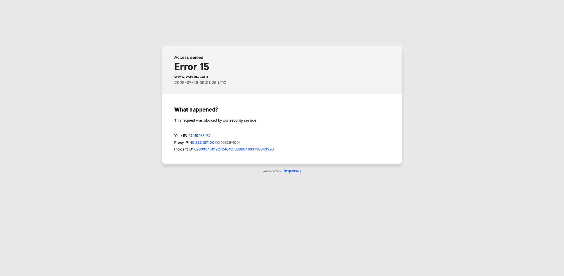Click the Your IP address 24.116.165.157
Image resolution: width=564 pixels, height=276 pixels.
[199, 136]
